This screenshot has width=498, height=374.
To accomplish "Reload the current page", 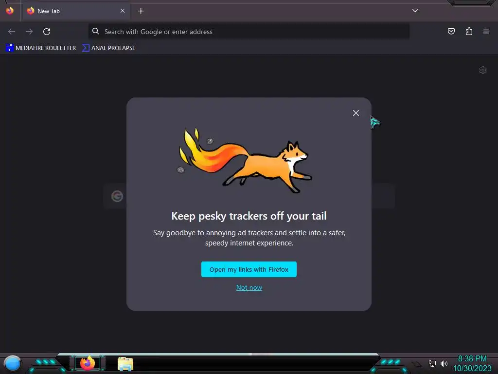I will pos(47,32).
